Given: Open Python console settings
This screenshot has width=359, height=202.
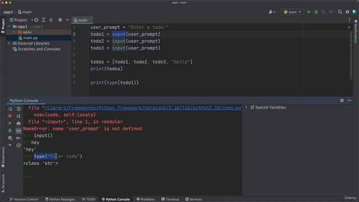Looking at the screenshot, I should 10,138.
